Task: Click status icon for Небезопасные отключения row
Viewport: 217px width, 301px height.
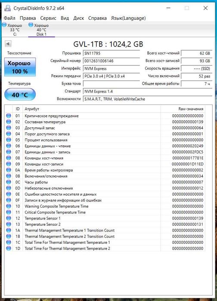Action: click(9, 188)
